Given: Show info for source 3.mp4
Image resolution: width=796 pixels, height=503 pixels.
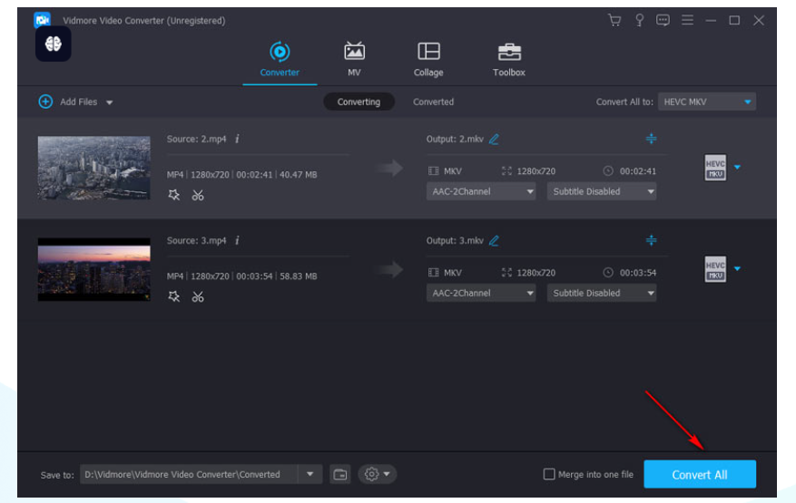Looking at the screenshot, I should pyautogui.click(x=237, y=240).
